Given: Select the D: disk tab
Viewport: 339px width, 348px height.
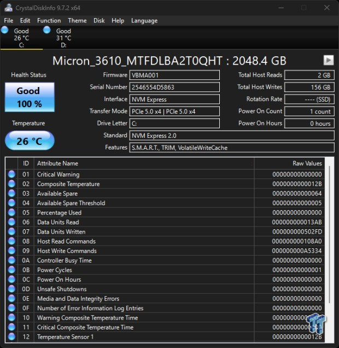Looking at the screenshot, I should [x=63, y=38].
